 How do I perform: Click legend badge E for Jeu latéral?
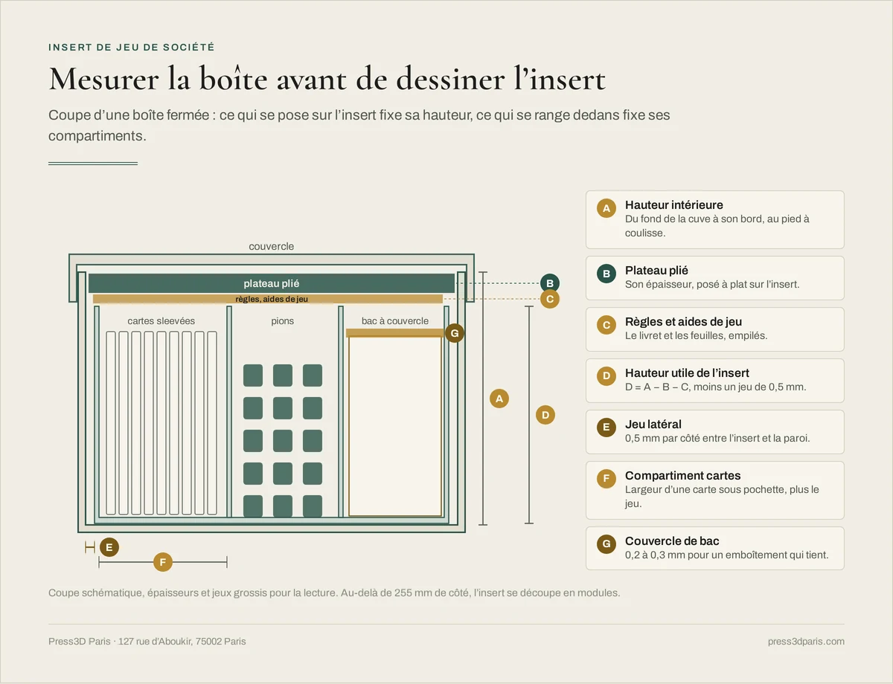[x=606, y=427]
